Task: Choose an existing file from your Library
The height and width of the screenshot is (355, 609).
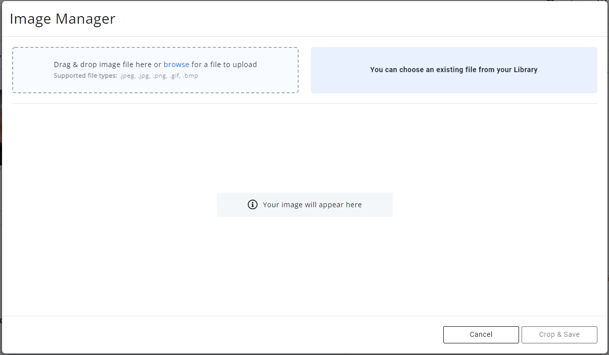Action: tap(453, 70)
